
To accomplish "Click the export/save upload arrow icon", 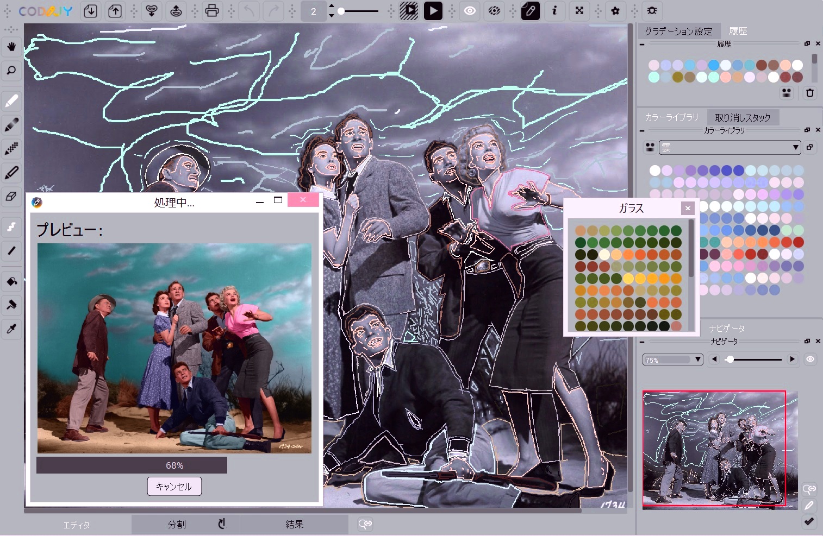I will 115,11.
